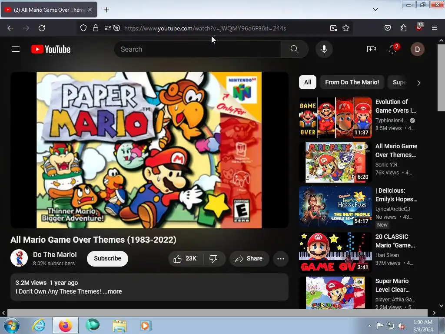Click the search magnifier button
This screenshot has width=445, height=334.
pyautogui.click(x=294, y=49)
